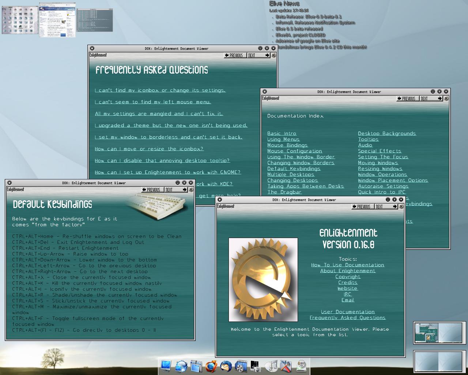This screenshot has height=375, width=468.
Task: Open the Audio index link
Action: 365,145
